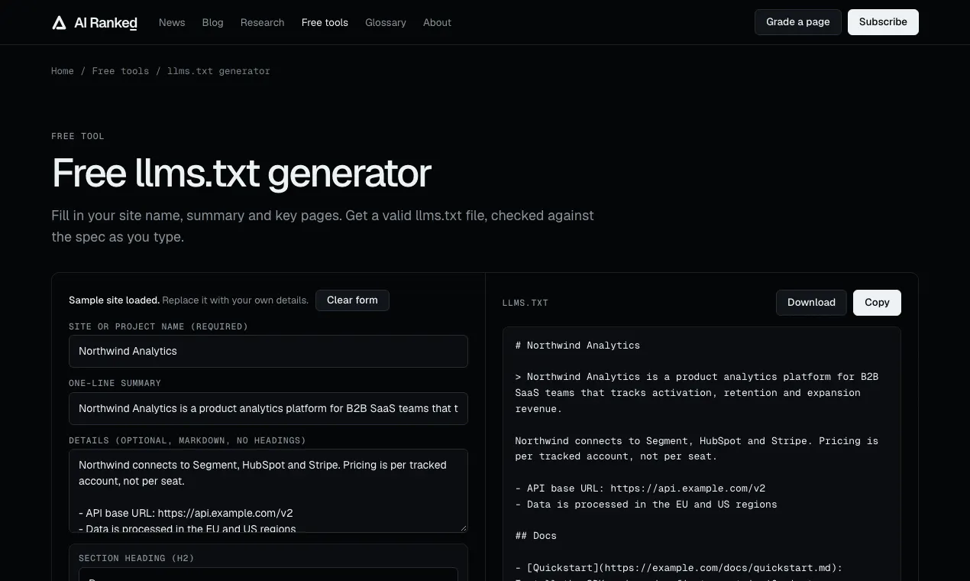Click the '## Docs' line in output

click(x=536, y=536)
